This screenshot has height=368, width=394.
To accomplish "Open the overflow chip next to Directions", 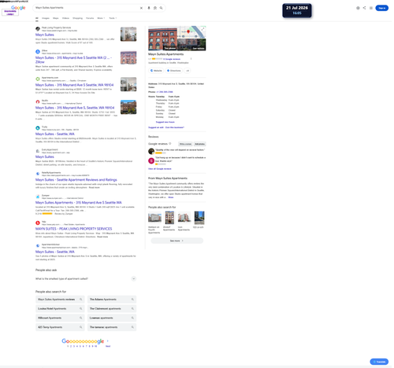I will coord(188,71).
